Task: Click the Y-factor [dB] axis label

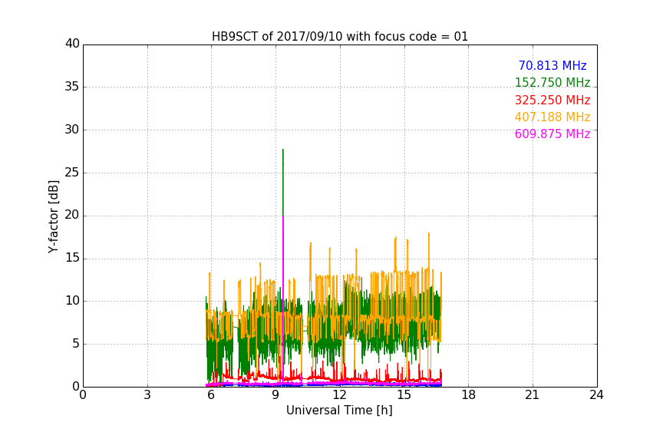Action: tap(53, 216)
